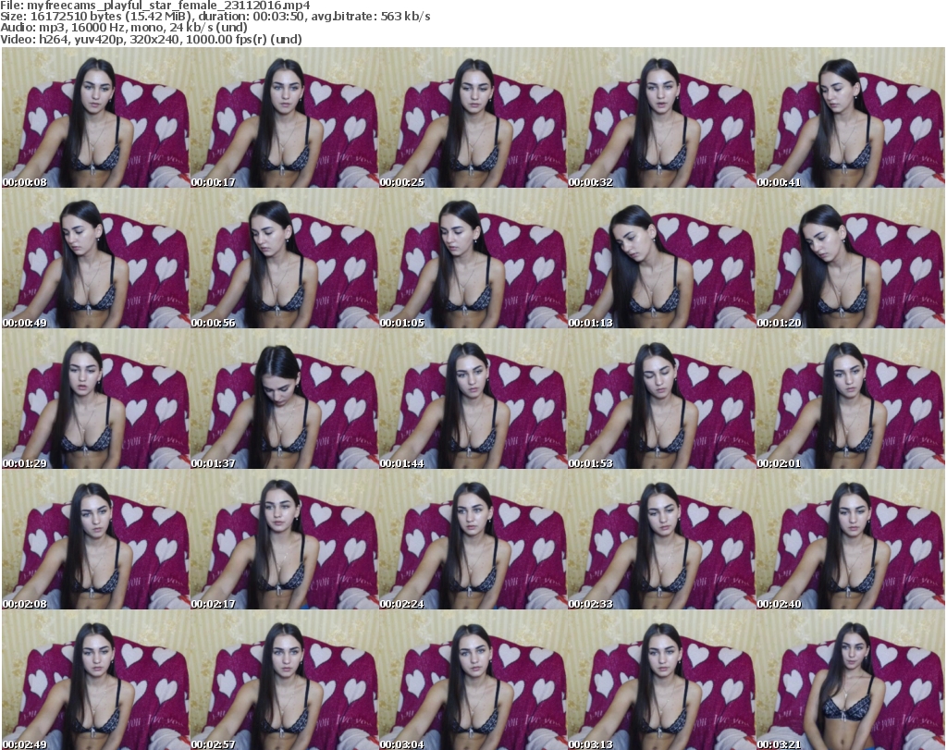
Task: Pick the frame at 00:01:29
Action: tap(95, 399)
